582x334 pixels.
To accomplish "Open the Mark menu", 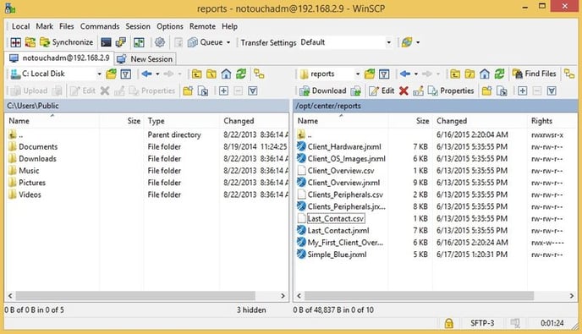I will (45, 26).
